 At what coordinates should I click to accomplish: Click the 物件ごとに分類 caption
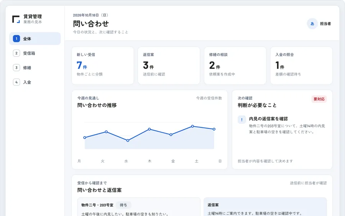pyautogui.click(x=90, y=74)
